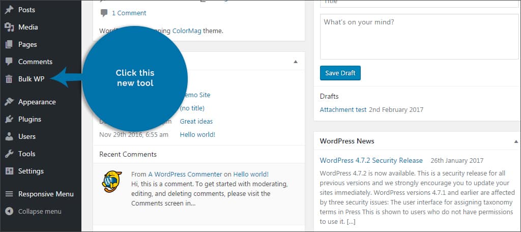This screenshot has height=232, width=521.
Task: Click the 2nd February 2017 draft date
Action: pyautogui.click(x=396, y=109)
